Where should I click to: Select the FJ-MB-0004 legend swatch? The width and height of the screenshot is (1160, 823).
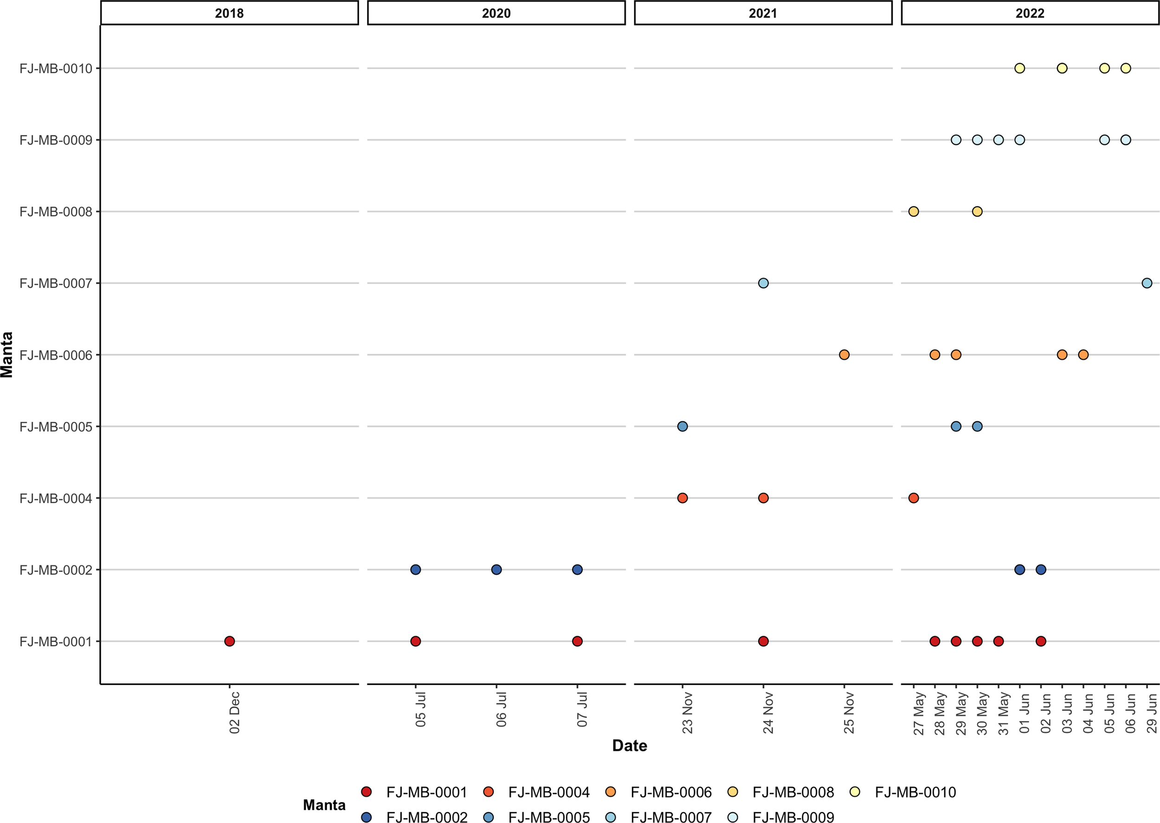tap(488, 791)
